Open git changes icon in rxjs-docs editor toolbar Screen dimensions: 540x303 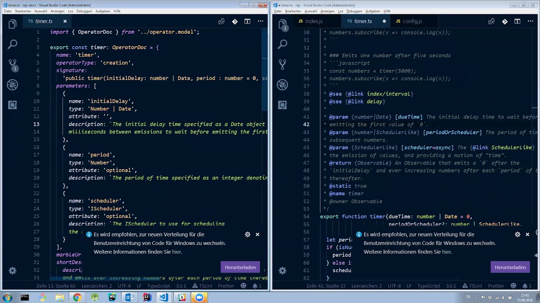(235, 21)
